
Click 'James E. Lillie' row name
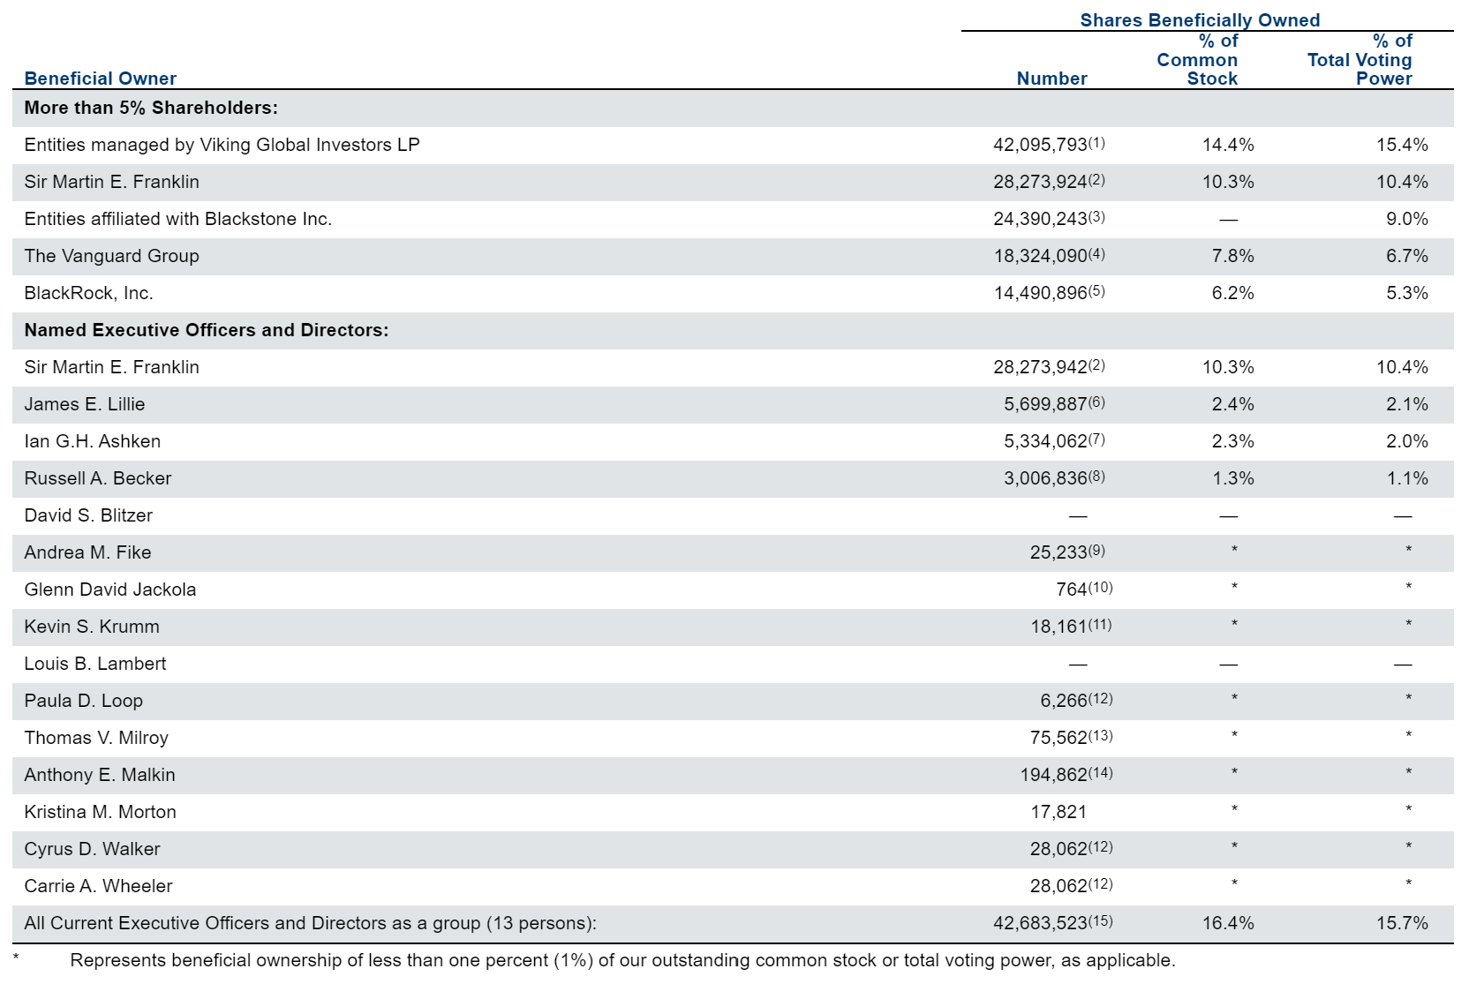[85, 404]
